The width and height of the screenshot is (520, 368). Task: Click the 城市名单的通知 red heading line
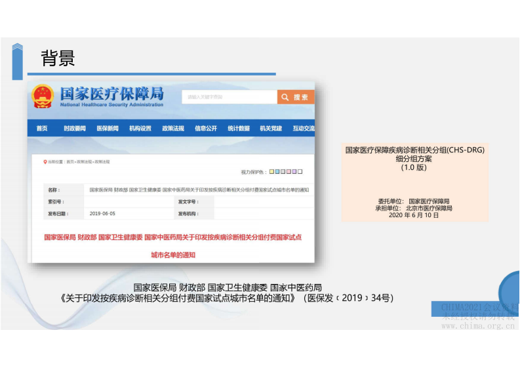click(172, 255)
